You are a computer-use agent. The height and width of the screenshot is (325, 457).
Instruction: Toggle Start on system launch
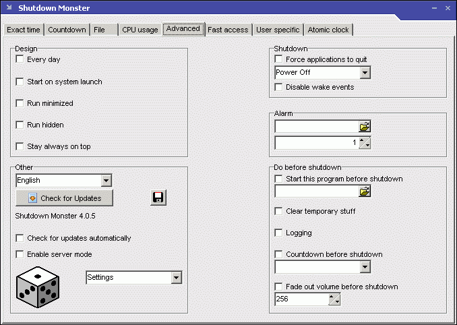pos(20,82)
